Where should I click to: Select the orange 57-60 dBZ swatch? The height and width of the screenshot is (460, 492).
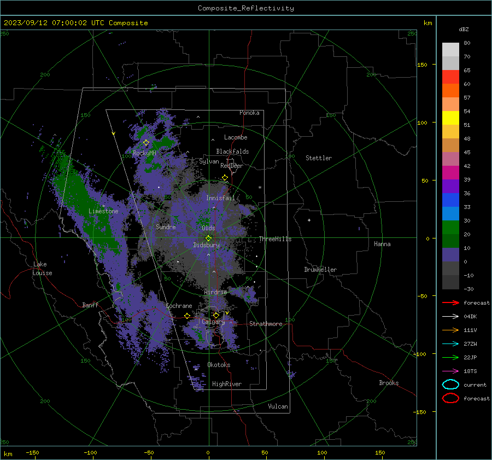coord(450,91)
